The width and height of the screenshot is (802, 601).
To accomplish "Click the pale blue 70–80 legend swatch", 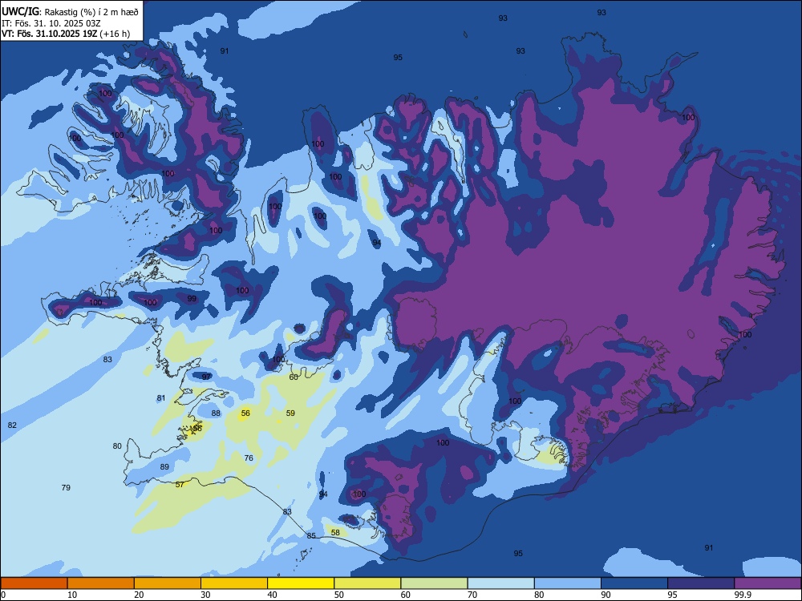I will click(x=501, y=583).
